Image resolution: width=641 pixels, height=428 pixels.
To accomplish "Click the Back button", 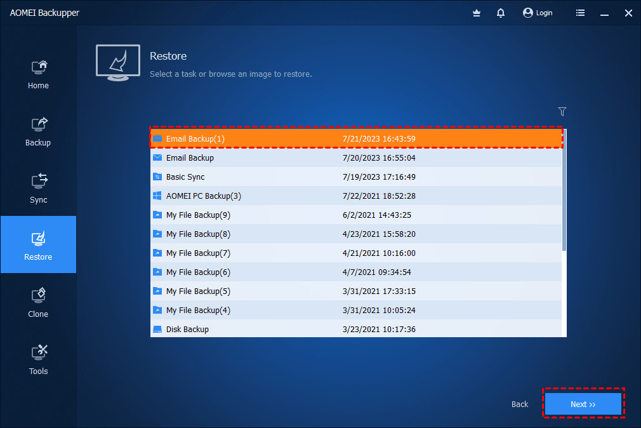I will point(520,405).
